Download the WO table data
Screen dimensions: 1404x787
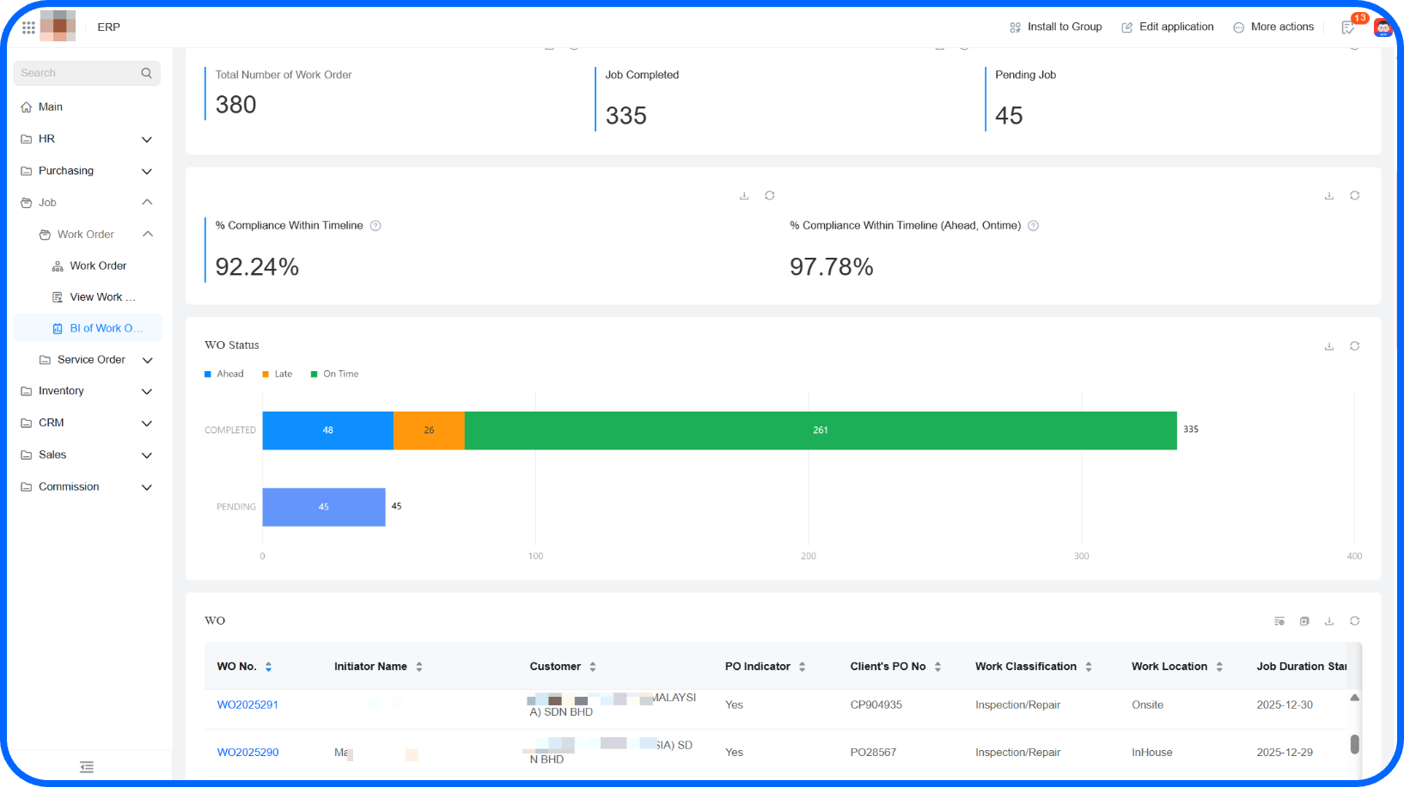coord(1329,620)
